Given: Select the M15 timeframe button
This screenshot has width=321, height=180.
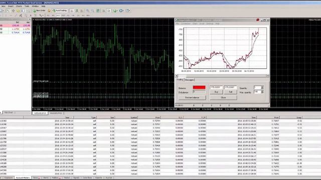Looking at the screenshot, I should (x=58, y=15).
